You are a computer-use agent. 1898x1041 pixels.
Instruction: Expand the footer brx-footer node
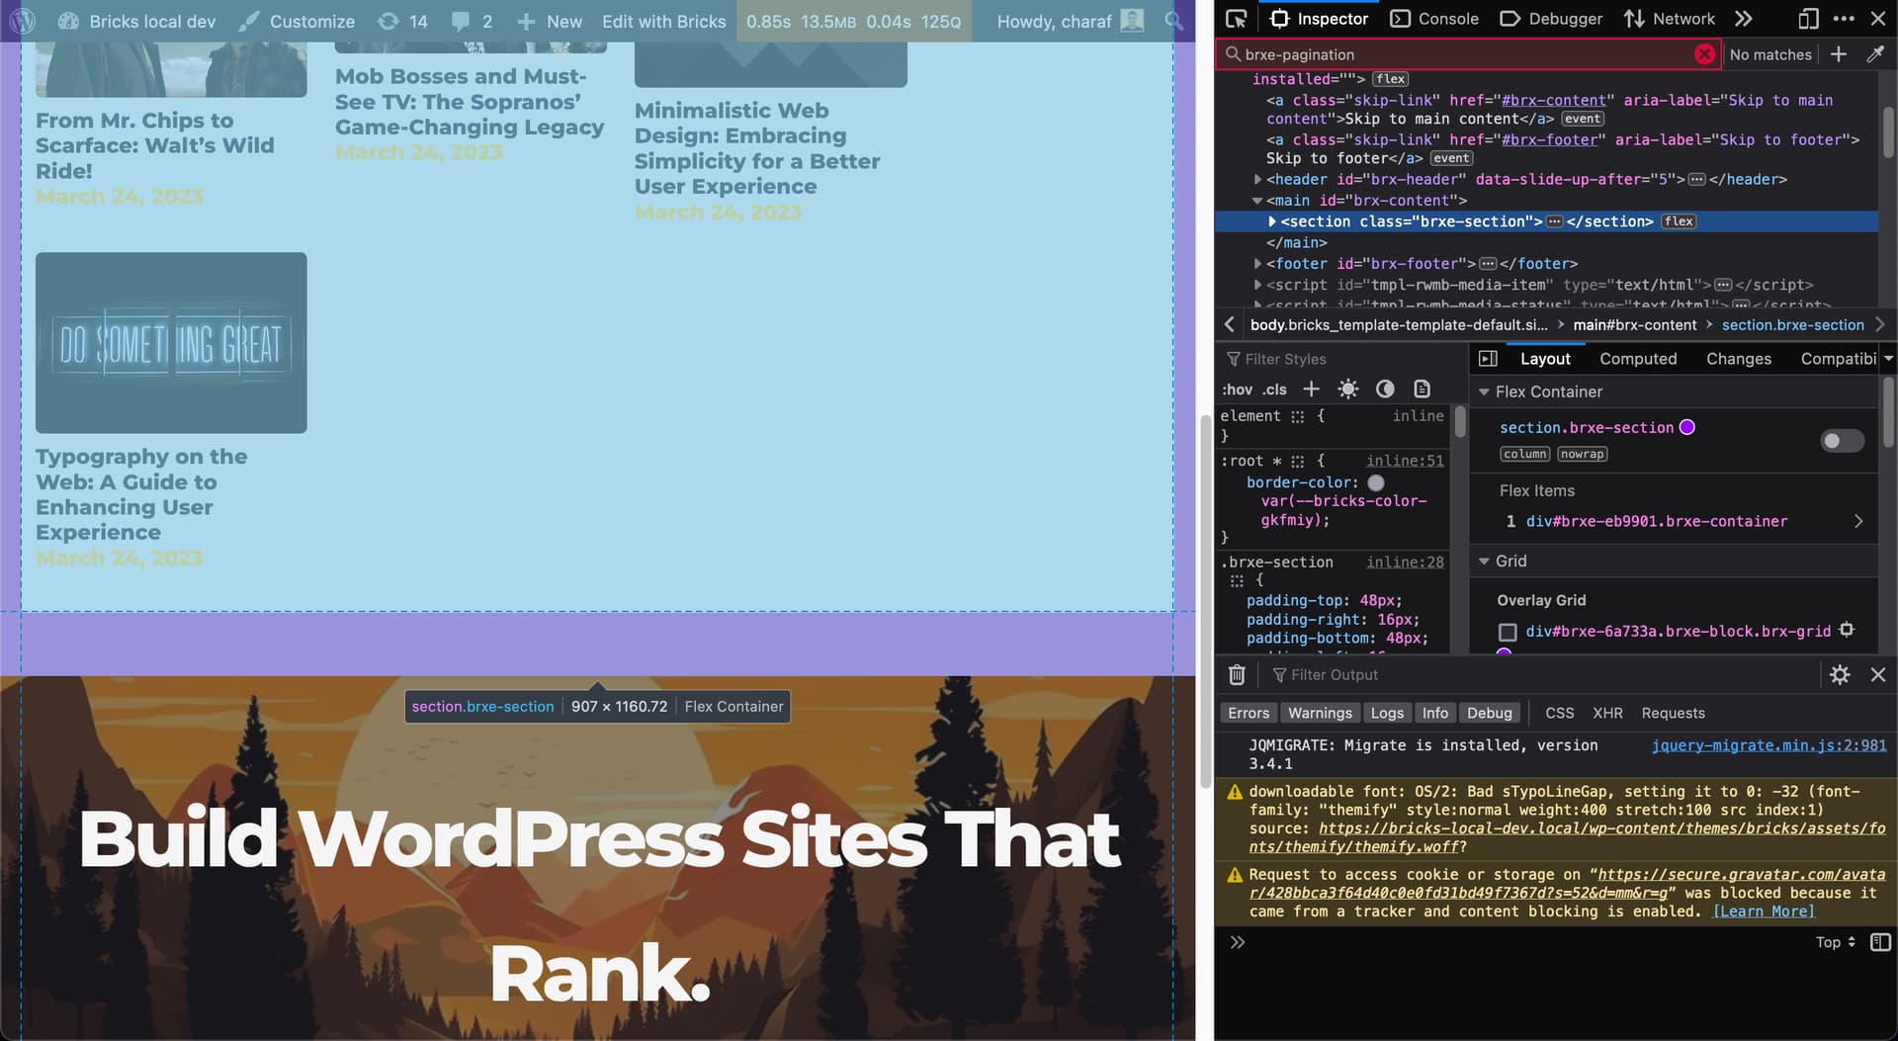tap(1257, 264)
